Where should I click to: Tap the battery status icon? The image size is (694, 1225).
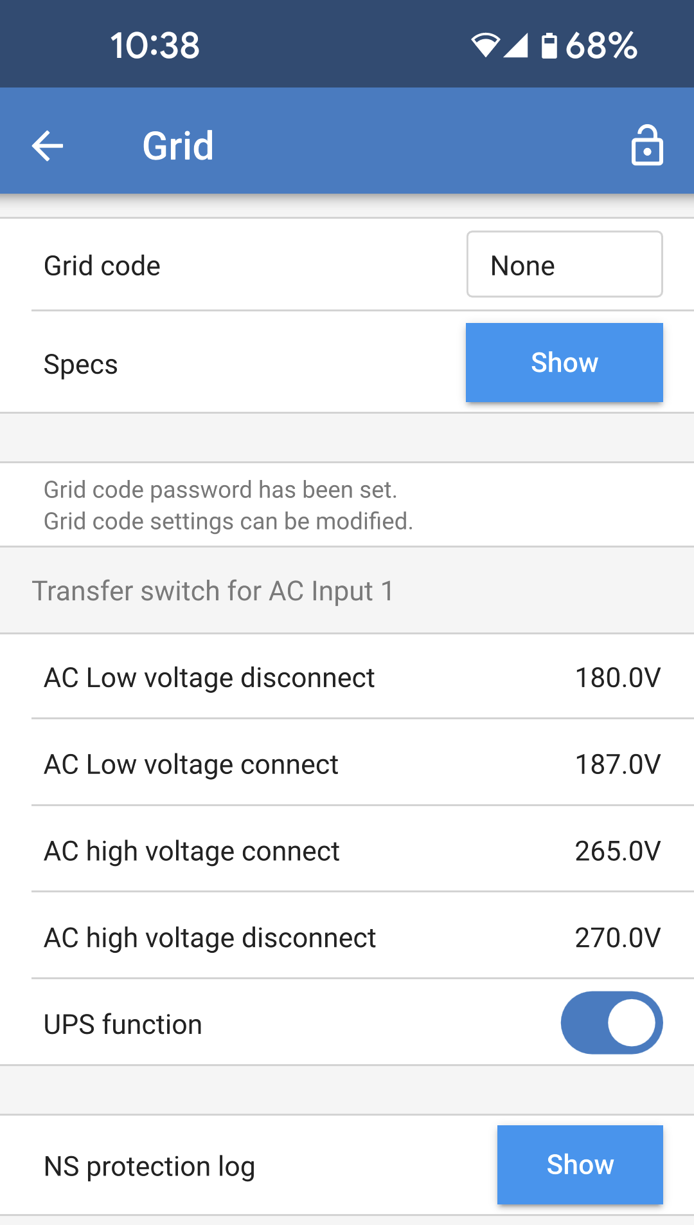pyautogui.click(x=549, y=46)
